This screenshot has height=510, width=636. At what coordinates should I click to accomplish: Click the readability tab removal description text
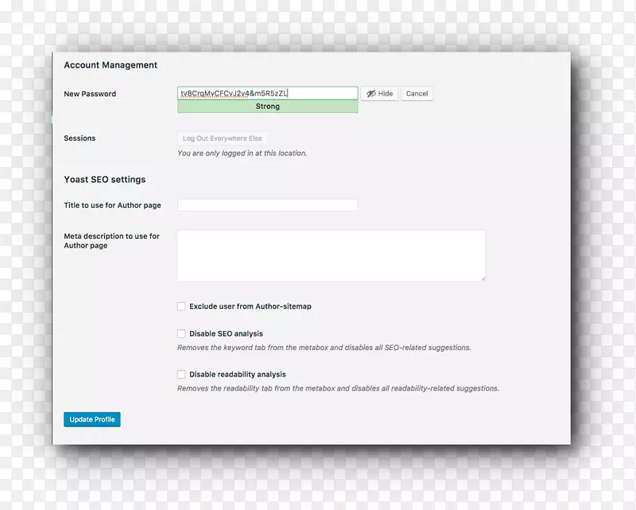tap(338, 389)
